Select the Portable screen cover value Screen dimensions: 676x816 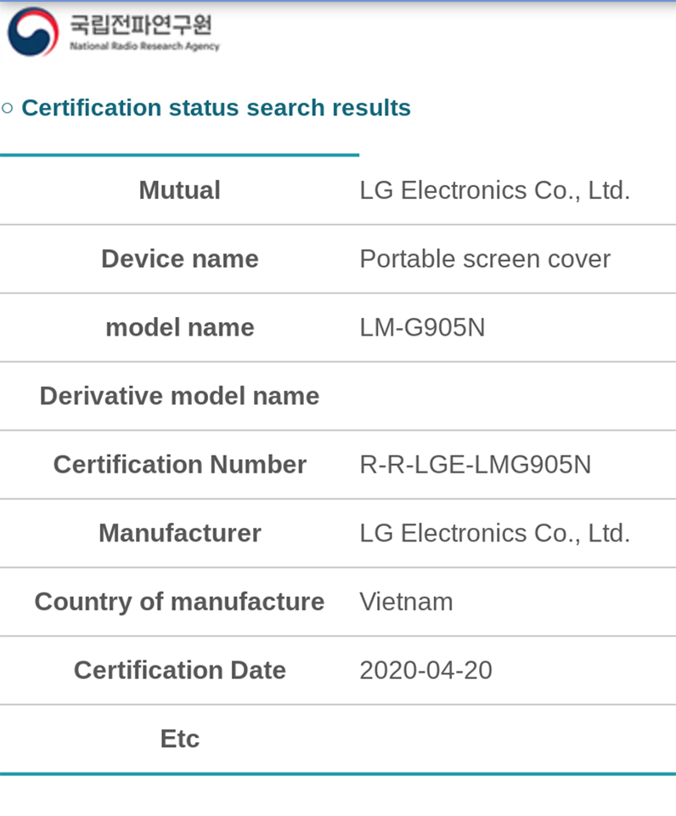pos(484,258)
